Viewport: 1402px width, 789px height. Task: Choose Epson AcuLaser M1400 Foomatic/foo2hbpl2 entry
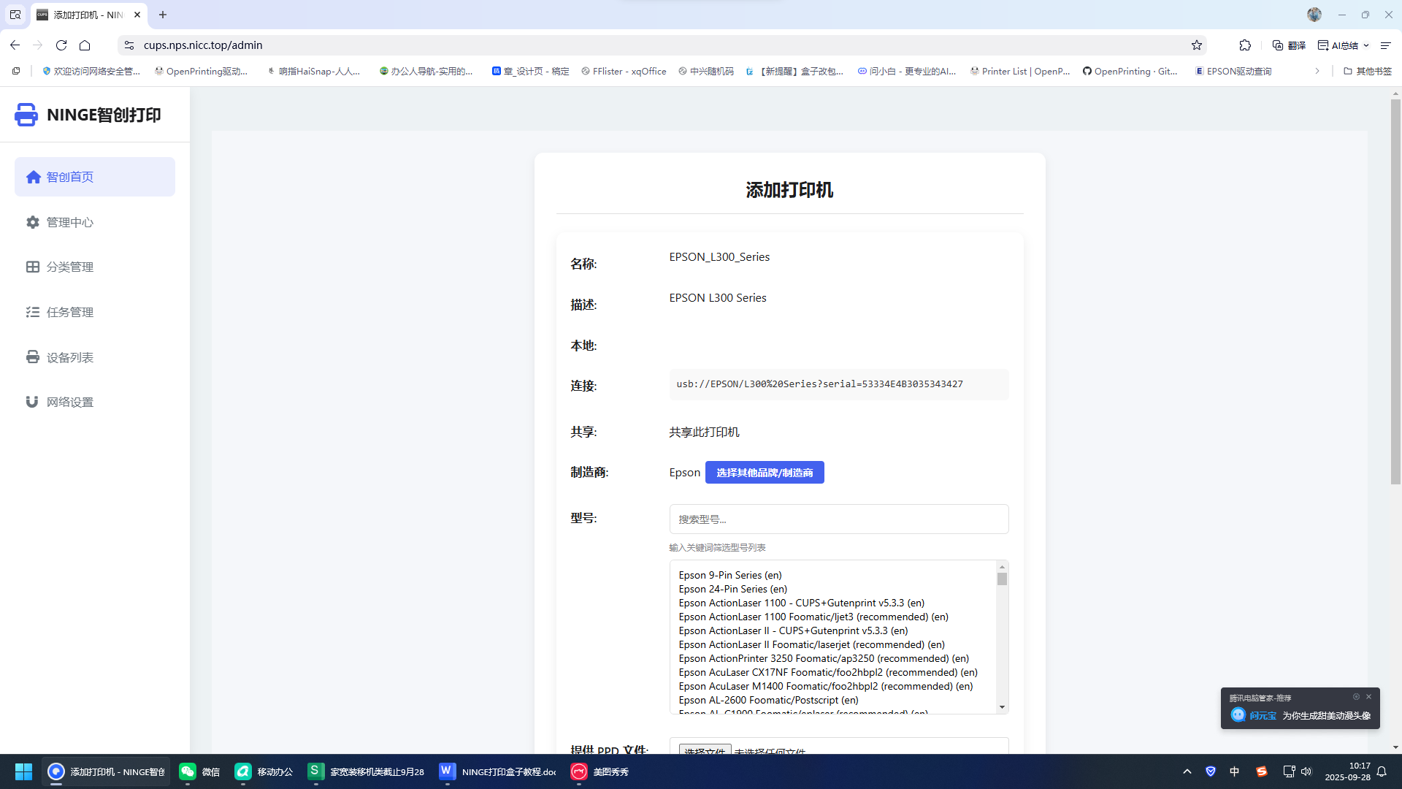tap(825, 686)
